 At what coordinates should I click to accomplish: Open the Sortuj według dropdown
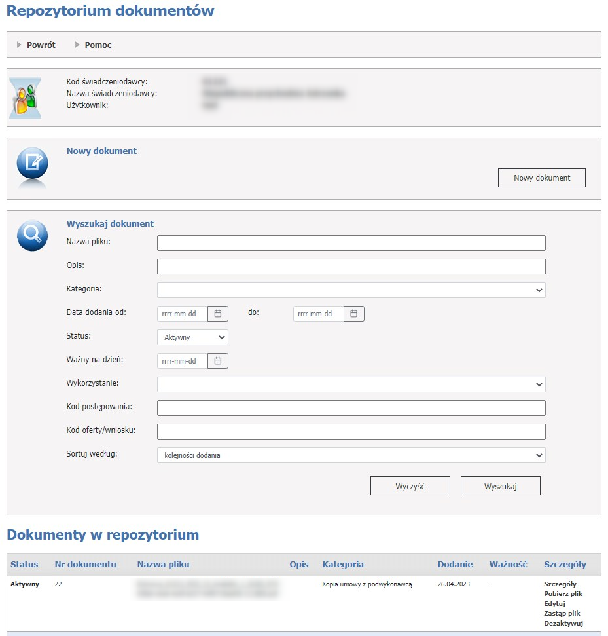coord(351,455)
